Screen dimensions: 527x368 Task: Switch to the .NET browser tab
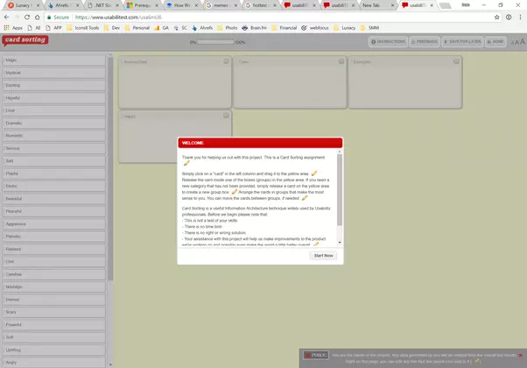tap(103, 5)
